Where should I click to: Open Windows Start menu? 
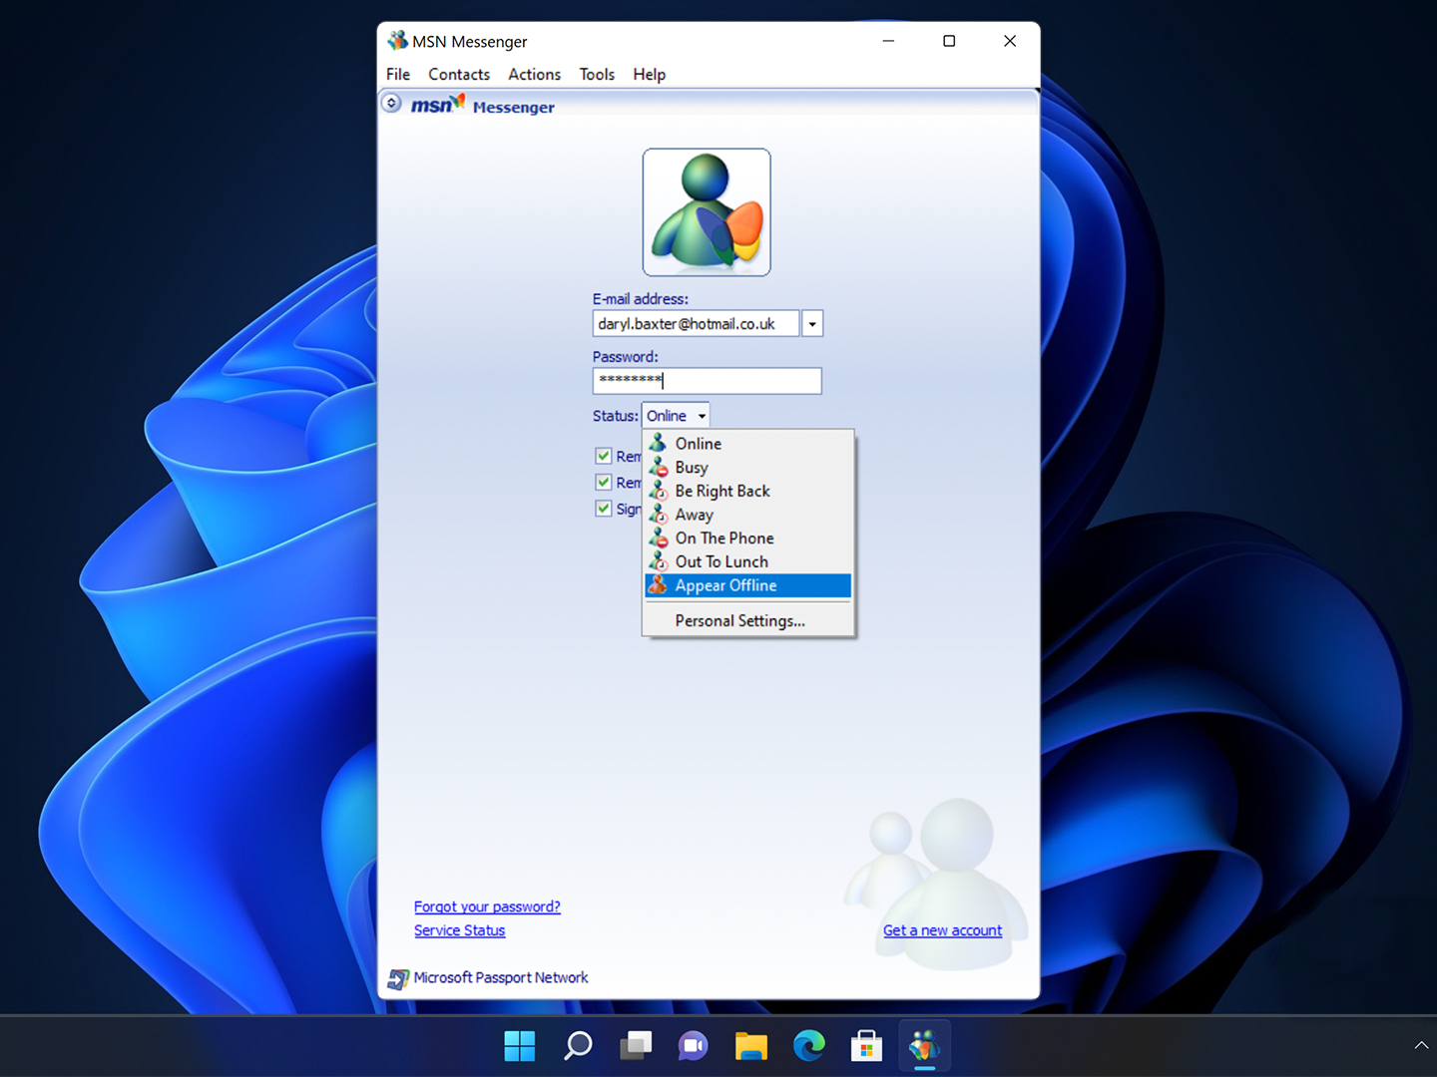[520, 1046]
